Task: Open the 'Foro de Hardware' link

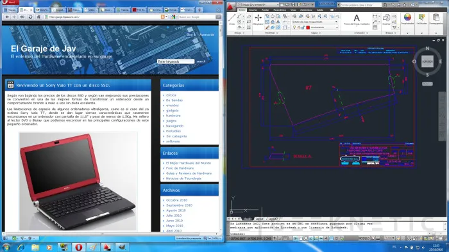Action: click(180, 168)
